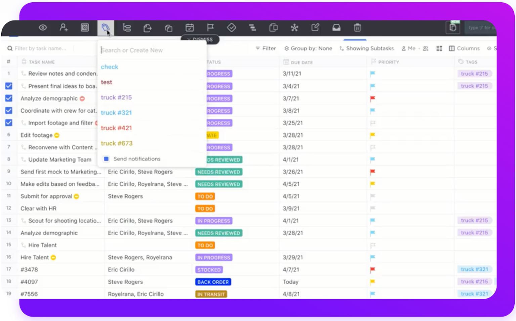The height and width of the screenshot is (321, 516).
Task: Click the assign user icon
Action: click(x=63, y=28)
